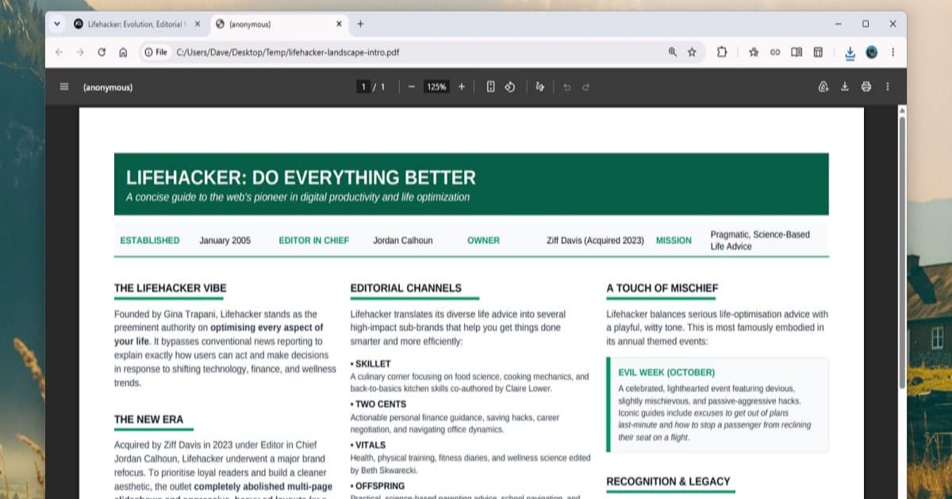Click the ESTABLISHED label
This screenshot has height=499, width=952.
point(150,241)
